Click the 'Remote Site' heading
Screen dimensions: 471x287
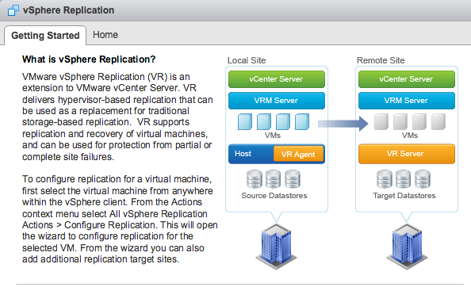(381, 60)
